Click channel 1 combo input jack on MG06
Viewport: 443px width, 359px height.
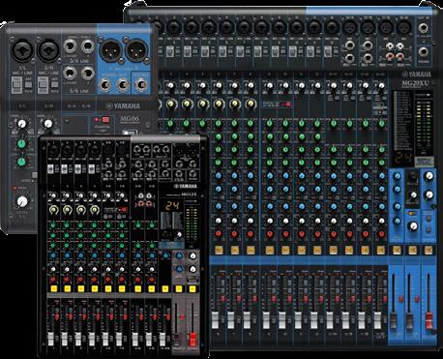tap(22, 50)
